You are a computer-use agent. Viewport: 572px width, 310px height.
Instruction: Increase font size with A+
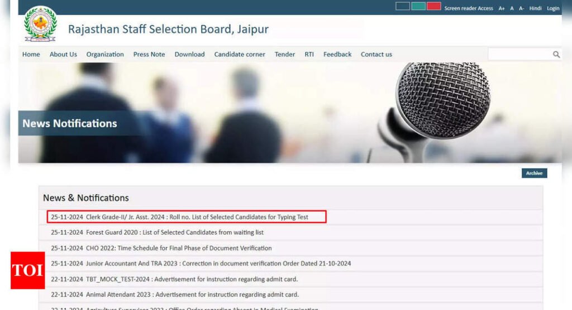502,8
